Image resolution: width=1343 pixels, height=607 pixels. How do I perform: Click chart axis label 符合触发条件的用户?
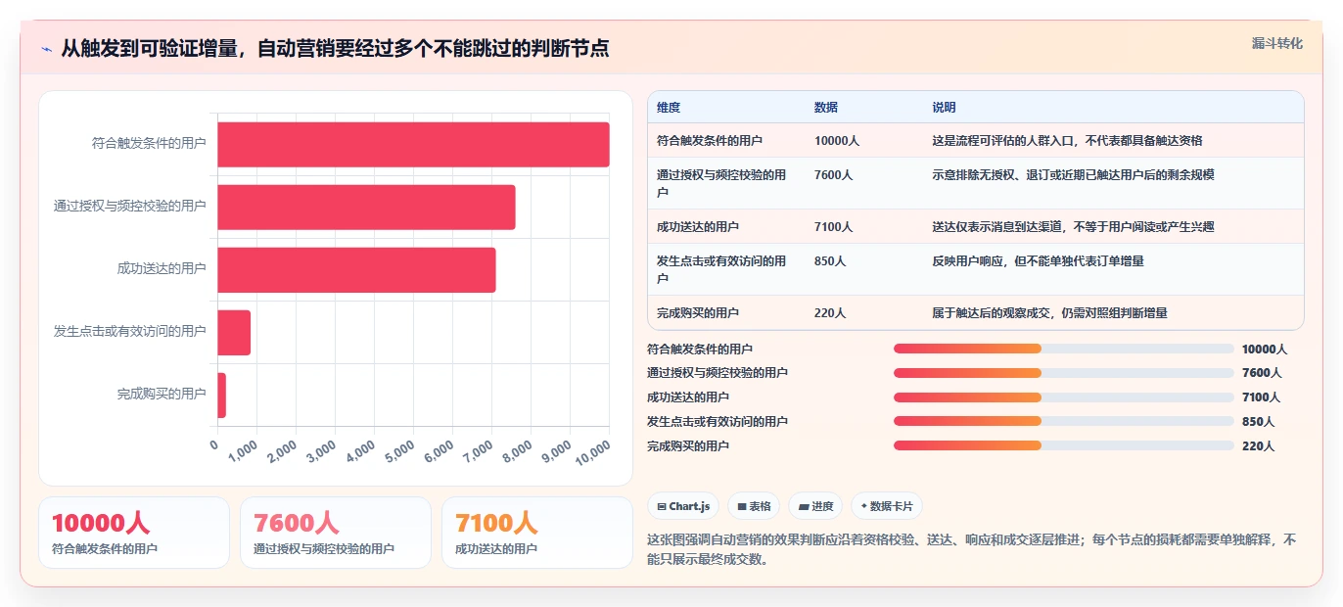point(149,143)
